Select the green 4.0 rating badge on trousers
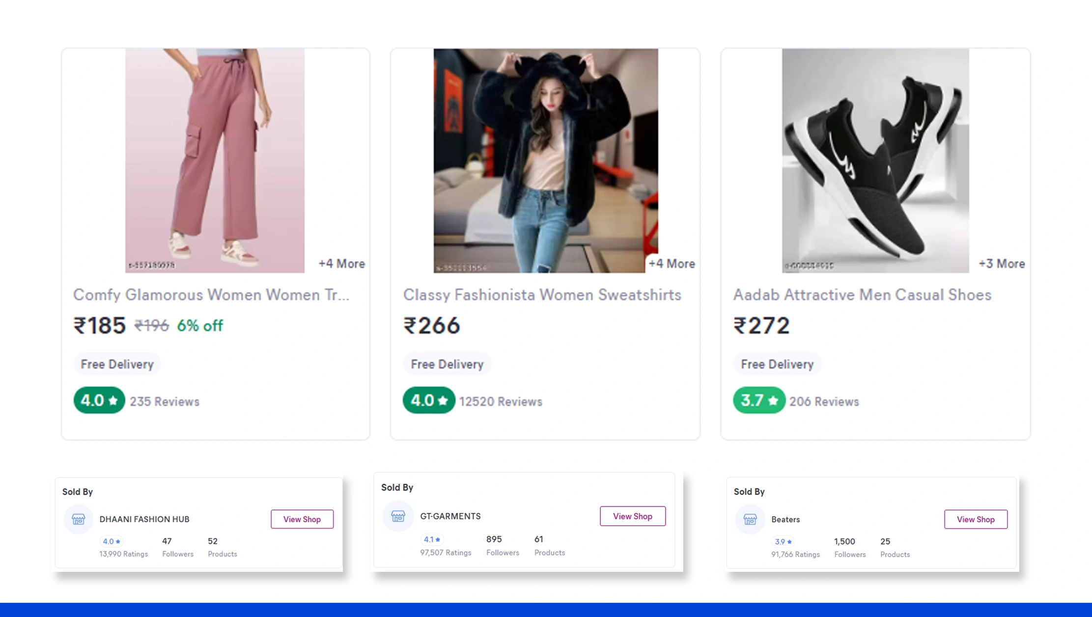Image resolution: width=1092 pixels, height=617 pixels. 98,401
